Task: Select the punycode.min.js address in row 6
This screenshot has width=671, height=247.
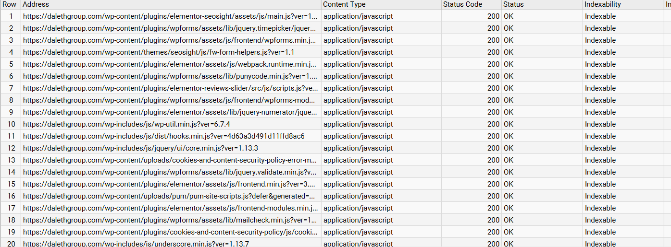Action: [171, 76]
